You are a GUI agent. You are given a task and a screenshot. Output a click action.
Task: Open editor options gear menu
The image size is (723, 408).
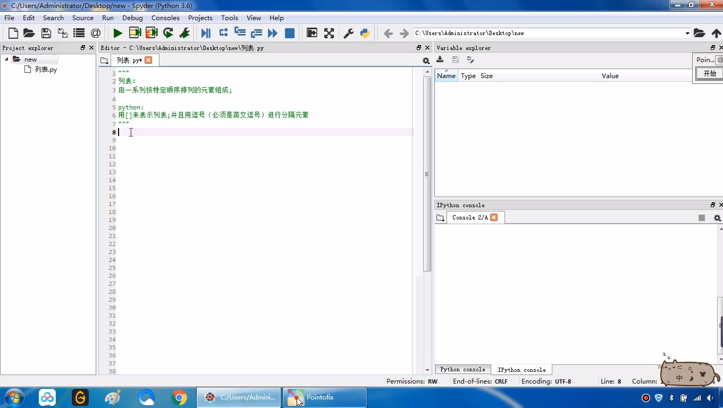pos(426,61)
